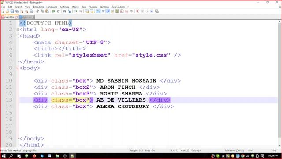Viewport: 282px width, 159px height.
Task: Click the Save All toolbar icon
Action: (17, 11)
